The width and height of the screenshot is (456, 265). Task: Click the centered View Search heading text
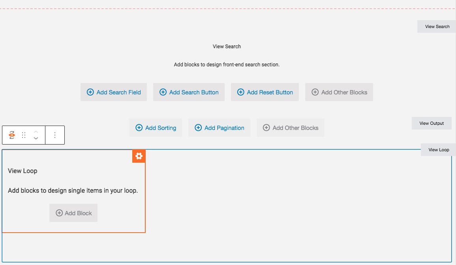(x=227, y=47)
